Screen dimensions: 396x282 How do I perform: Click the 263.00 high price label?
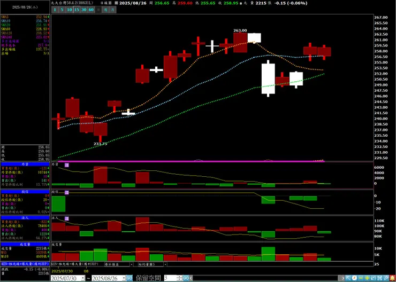240,30
